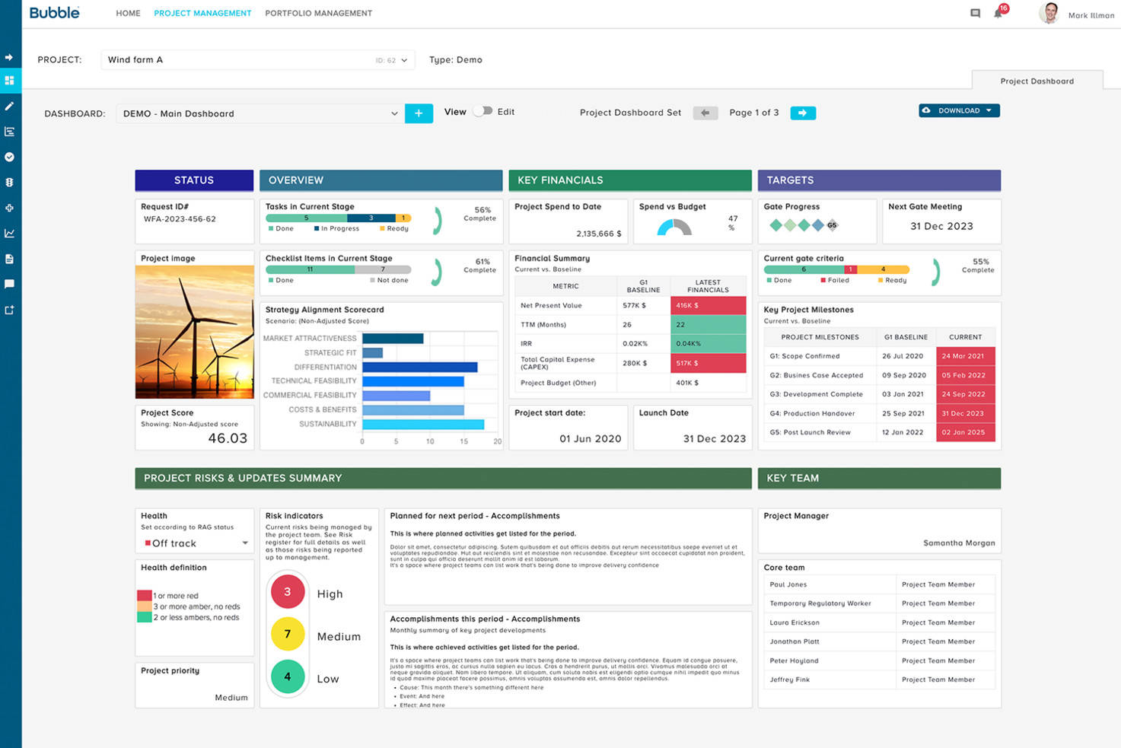Click the SUSTAINABILITY bar in scorecard chart
Screen dimensions: 1121x748
423,424
